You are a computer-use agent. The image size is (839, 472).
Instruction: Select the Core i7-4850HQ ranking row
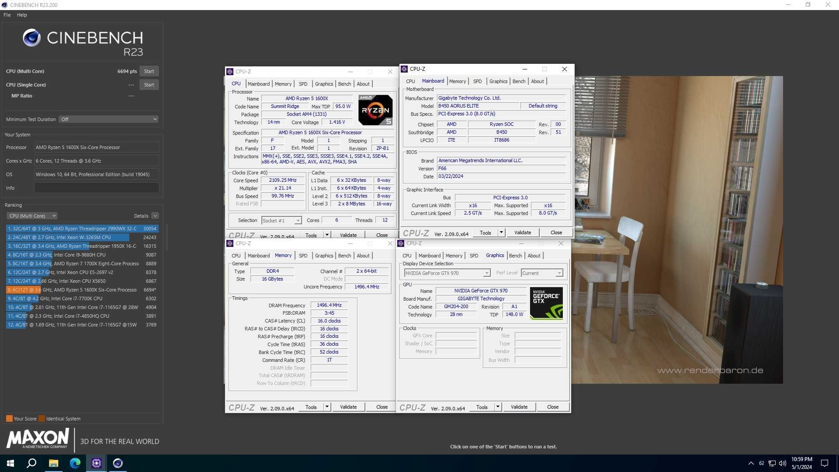click(x=82, y=316)
